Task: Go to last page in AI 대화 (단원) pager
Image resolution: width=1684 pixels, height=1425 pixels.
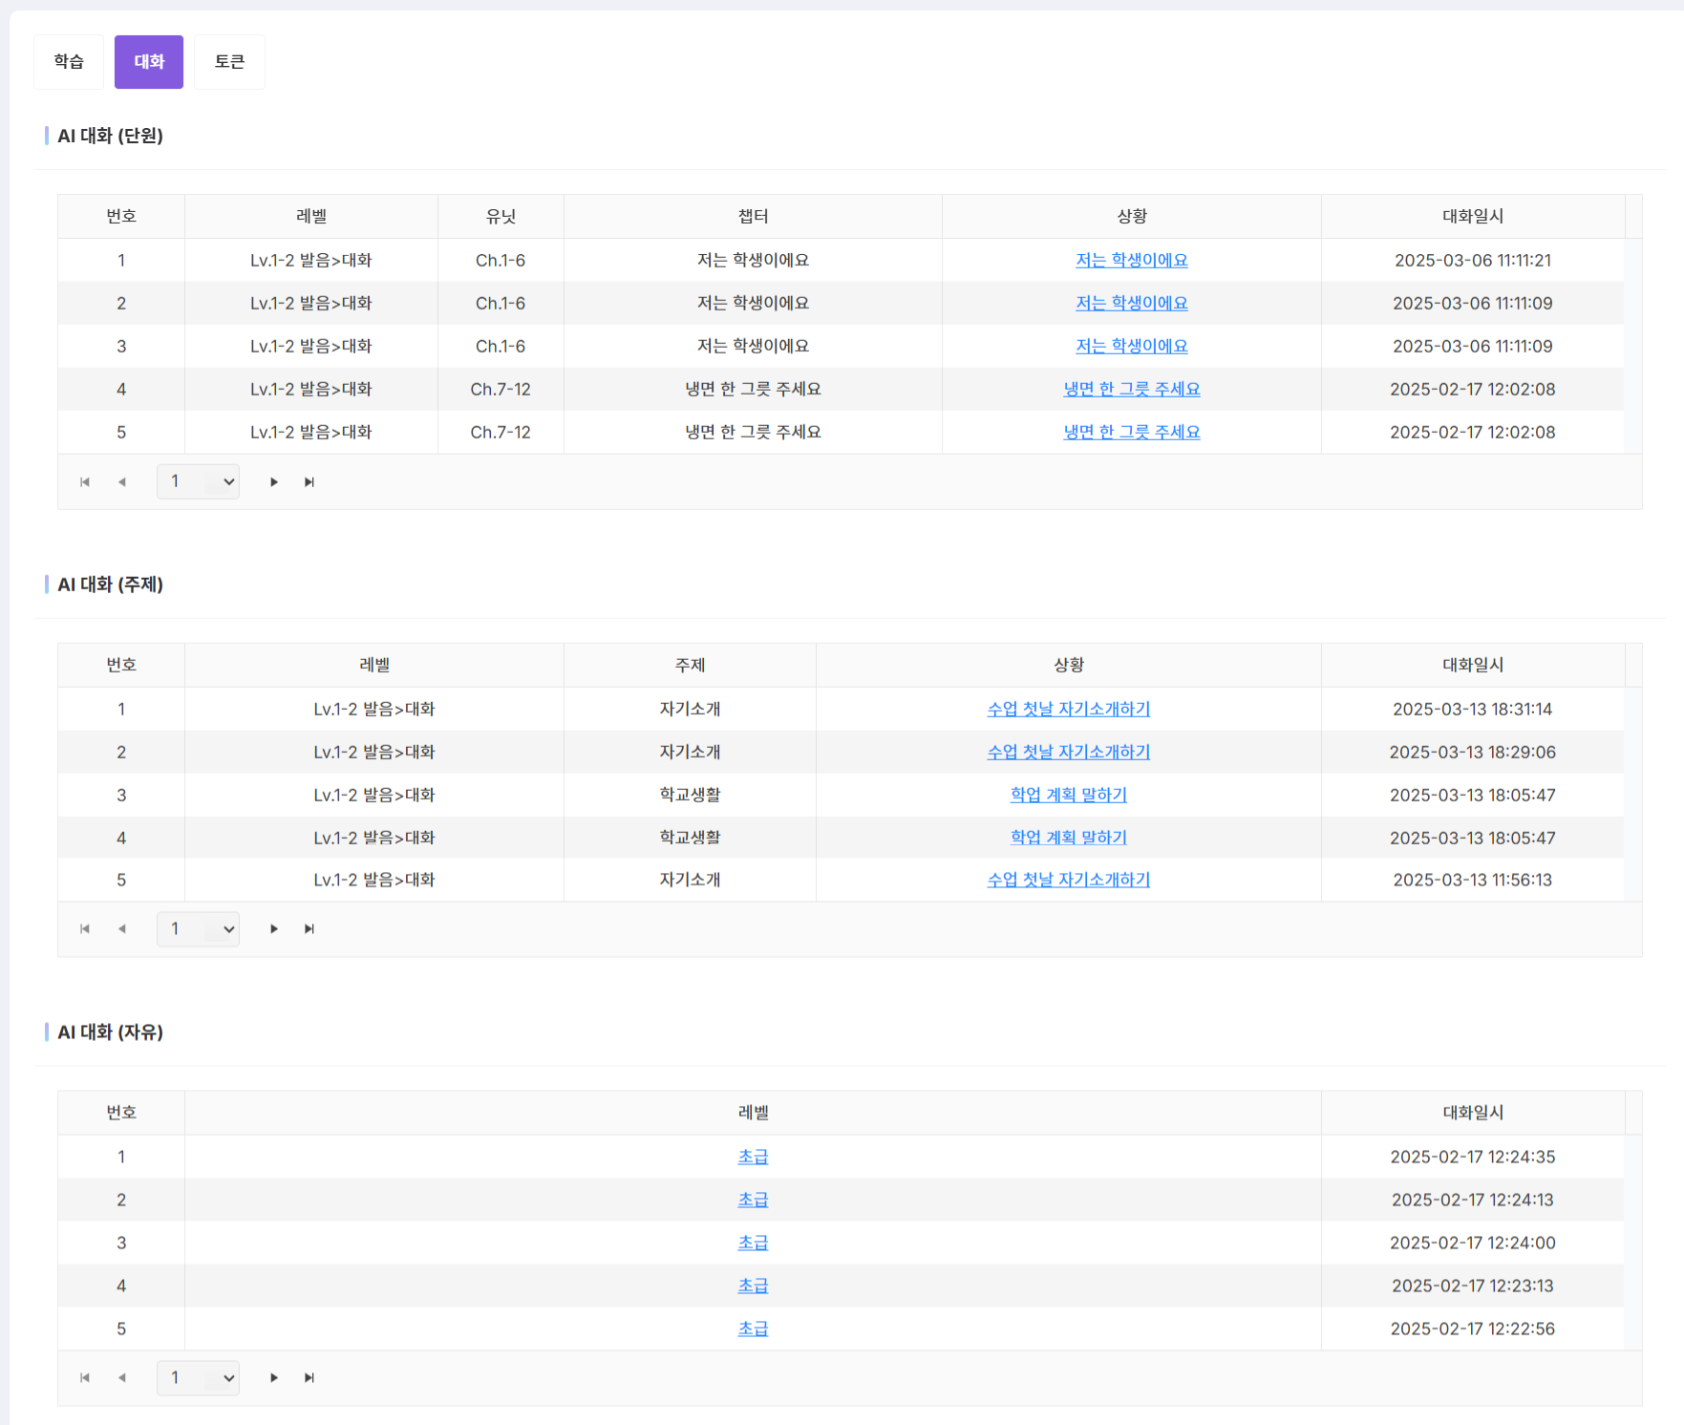Action: click(x=309, y=482)
